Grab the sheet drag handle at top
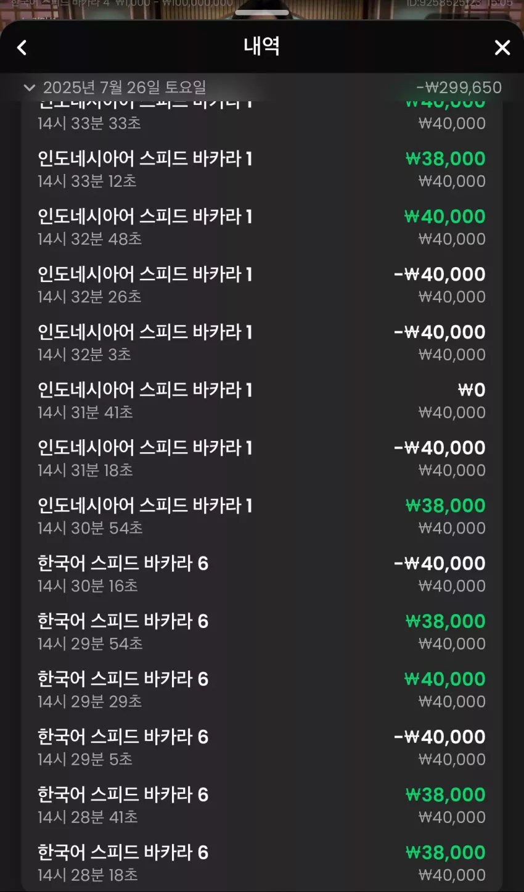Screen dimensions: 524x892 (x=262, y=12)
